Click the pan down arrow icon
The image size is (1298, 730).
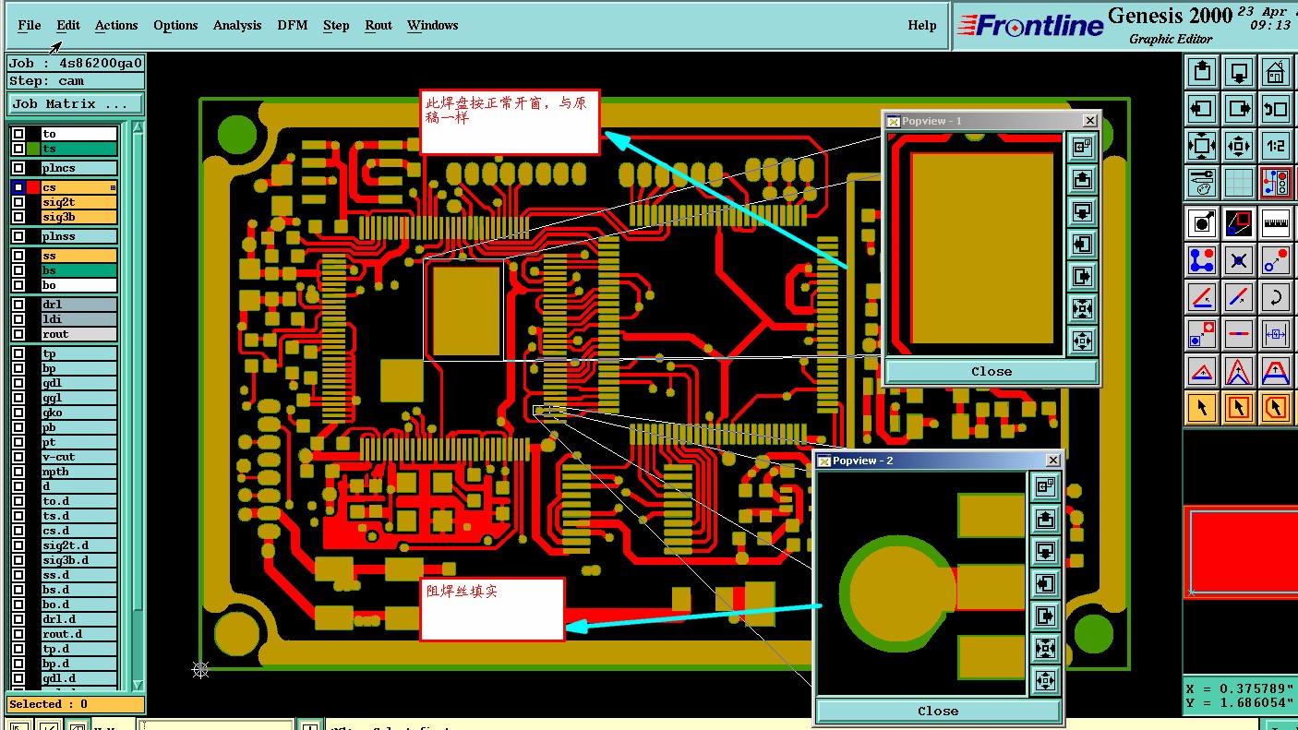1238,71
